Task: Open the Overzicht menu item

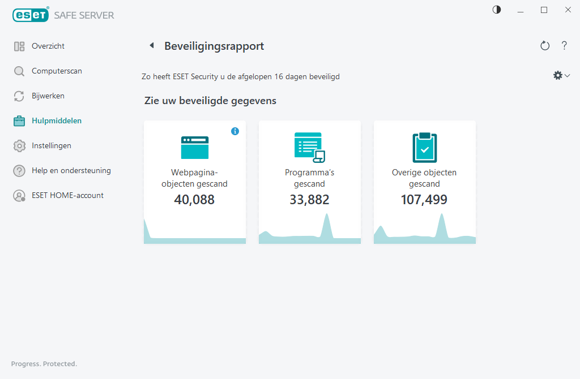Action: [48, 46]
